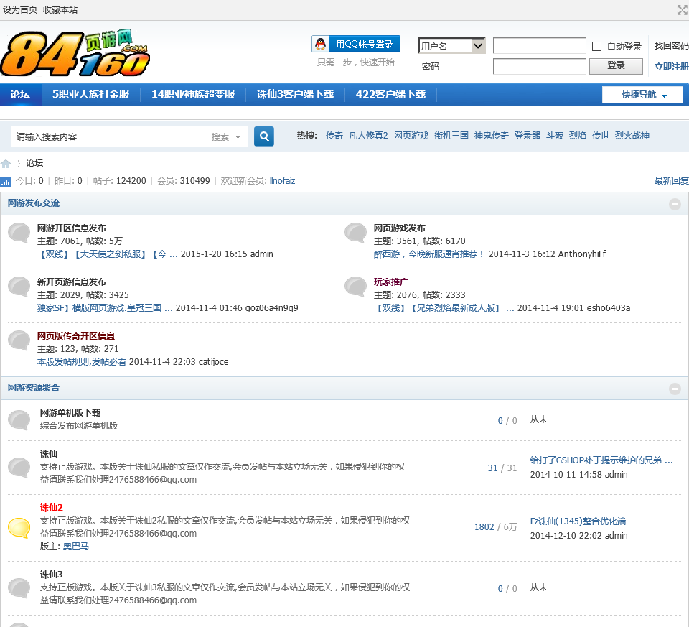Viewport: 689px width, 627px height.
Task: Click forum bubble icon beside 网页版传奇开区信息
Action: (x=19, y=340)
